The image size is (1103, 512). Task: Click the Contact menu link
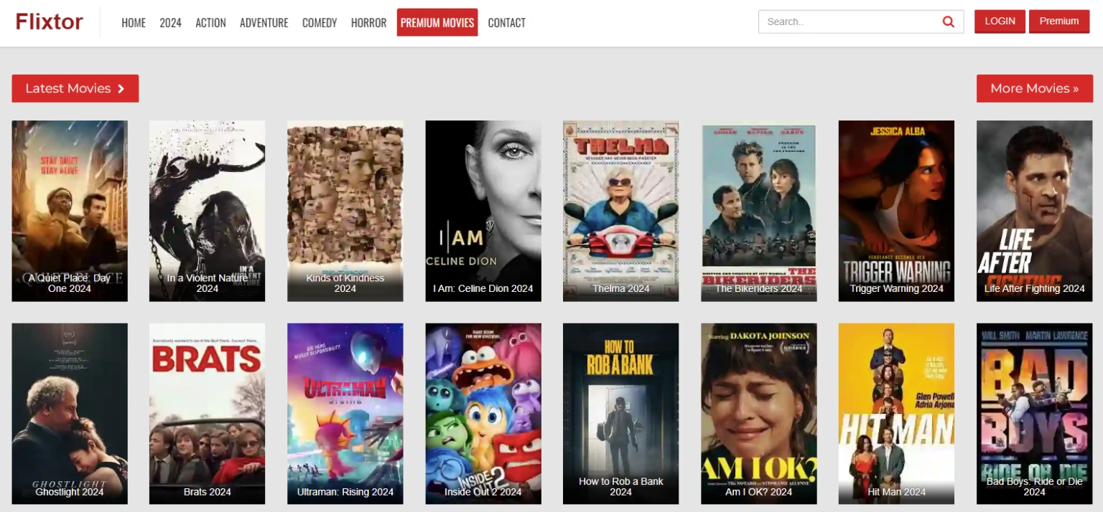click(x=506, y=23)
